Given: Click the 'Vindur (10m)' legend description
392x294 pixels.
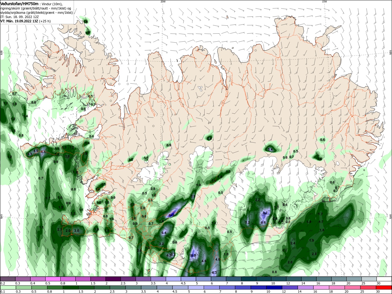Looking at the screenshot, I should (52, 4).
